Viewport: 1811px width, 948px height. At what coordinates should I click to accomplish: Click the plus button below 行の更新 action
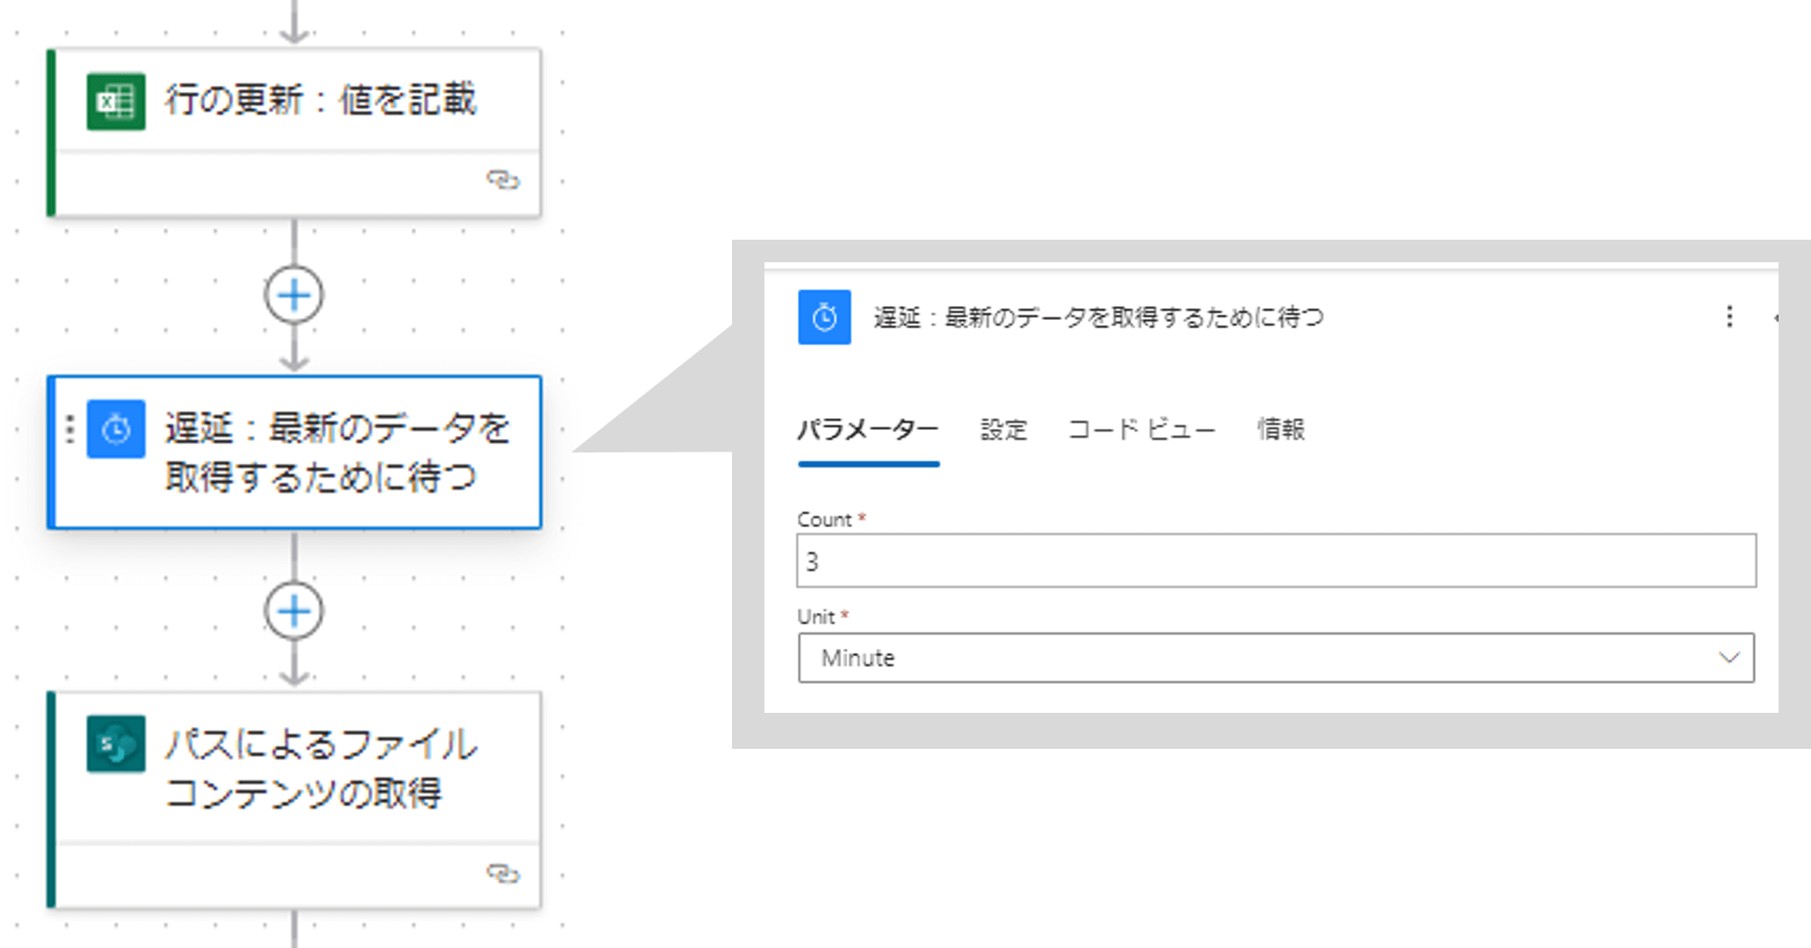coord(294,295)
